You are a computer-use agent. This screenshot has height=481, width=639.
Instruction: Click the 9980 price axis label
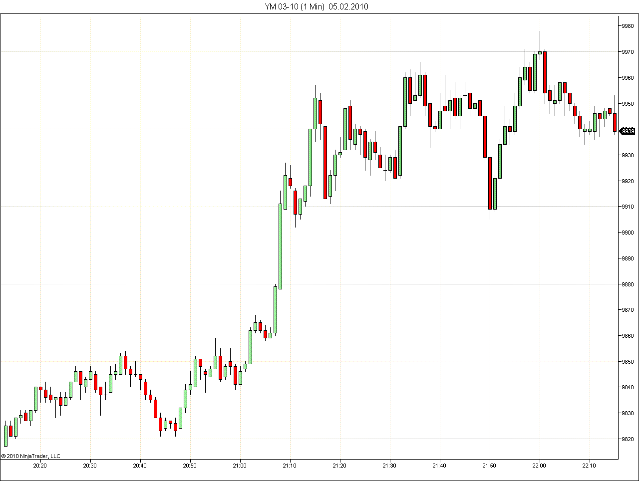click(627, 26)
